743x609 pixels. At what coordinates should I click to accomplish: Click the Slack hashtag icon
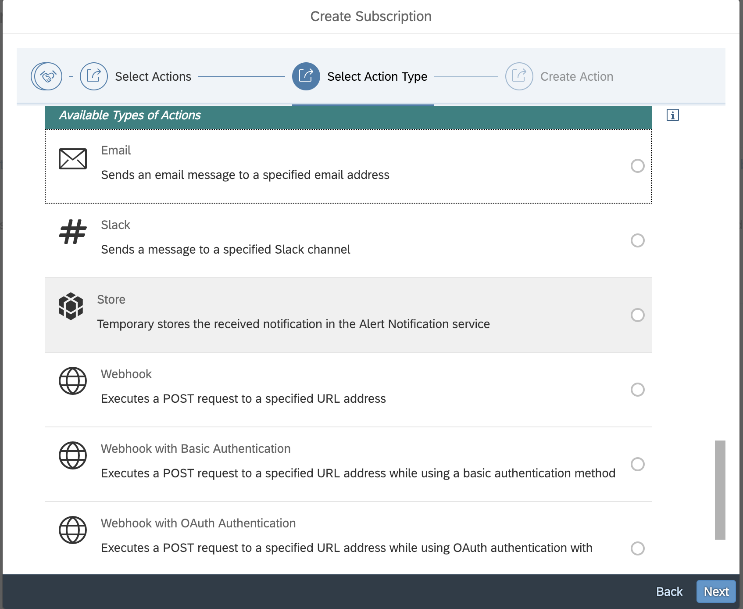pos(73,232)
